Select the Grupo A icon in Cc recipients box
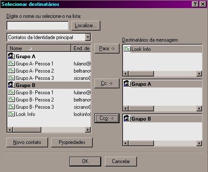 click(x=127, y=84)
